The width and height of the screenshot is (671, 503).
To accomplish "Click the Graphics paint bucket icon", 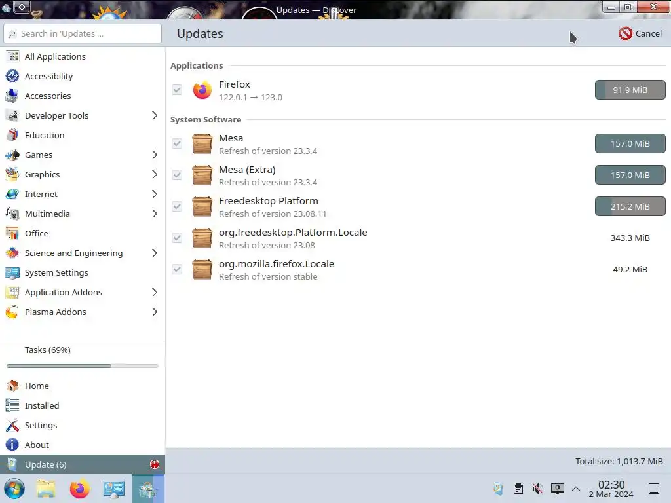I will tap(12, 174).
